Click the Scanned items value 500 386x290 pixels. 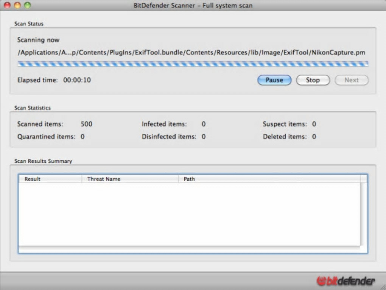(x=86, y=124)
